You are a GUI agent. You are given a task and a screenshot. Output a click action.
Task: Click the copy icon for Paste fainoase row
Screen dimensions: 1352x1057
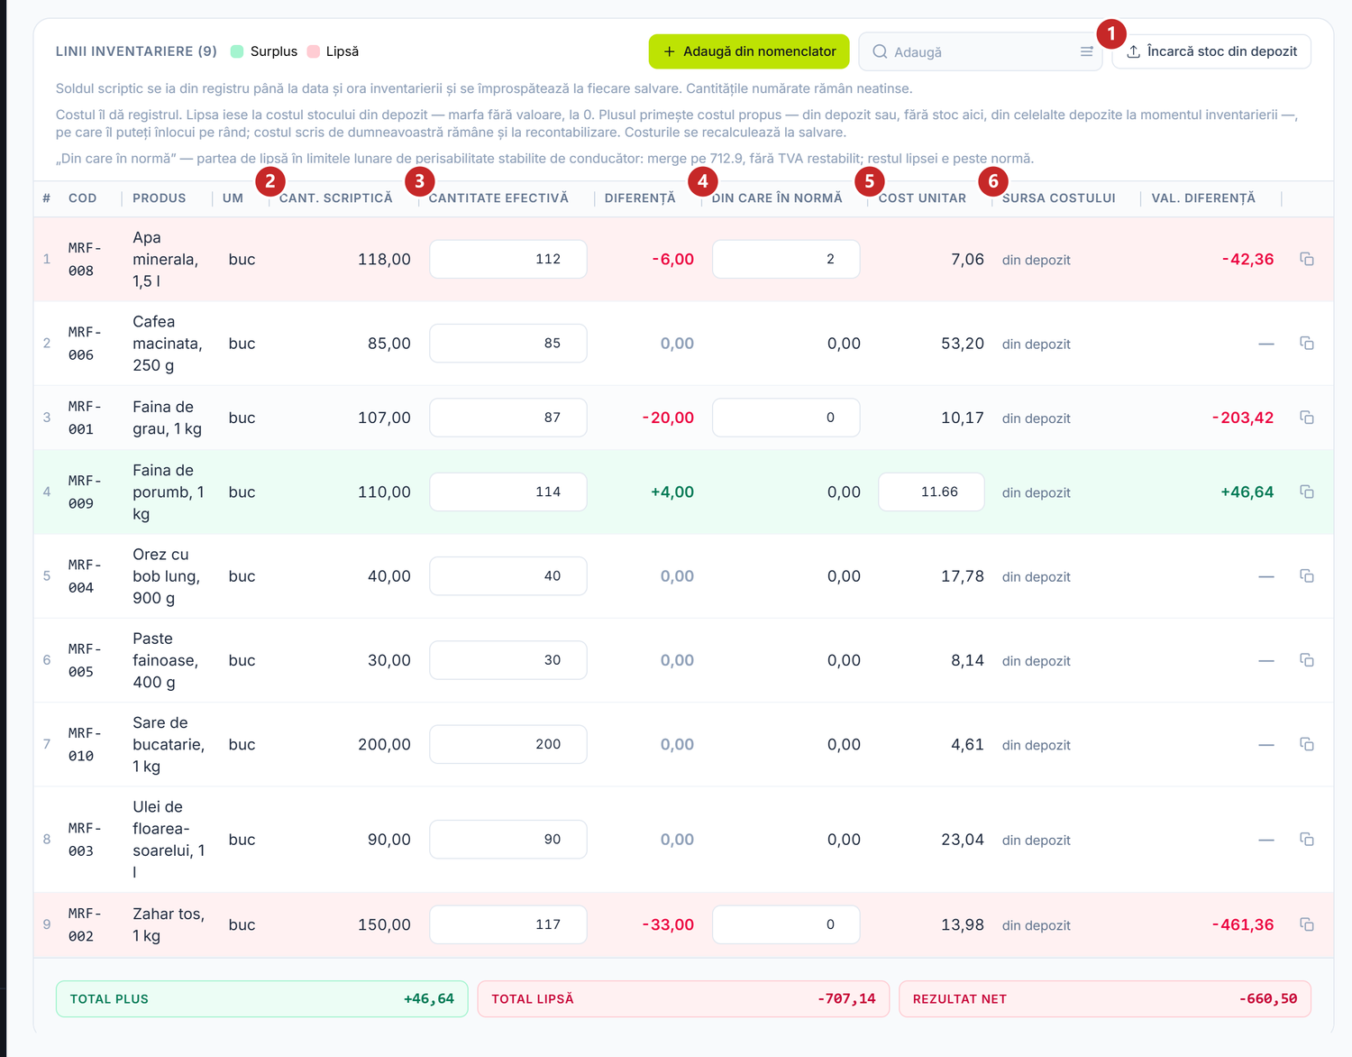point(1306,660)
